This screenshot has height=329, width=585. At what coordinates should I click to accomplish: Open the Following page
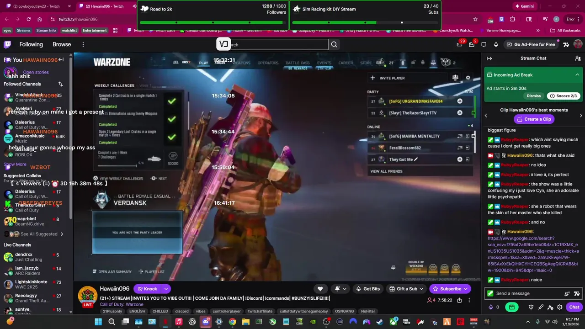click(31, 44)
